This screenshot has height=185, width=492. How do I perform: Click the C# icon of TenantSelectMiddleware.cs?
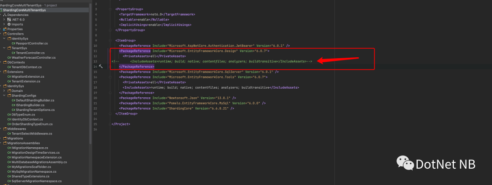[9, 134]
